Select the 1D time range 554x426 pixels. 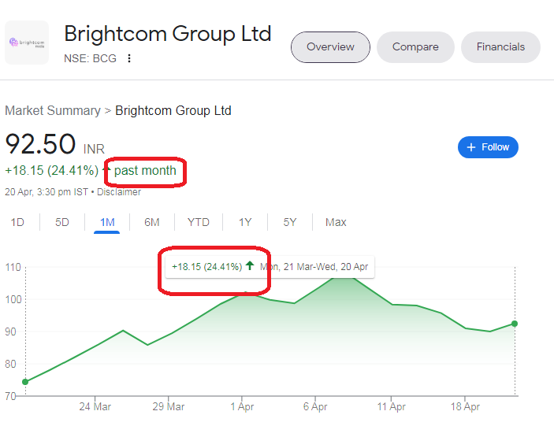[17, 222]
